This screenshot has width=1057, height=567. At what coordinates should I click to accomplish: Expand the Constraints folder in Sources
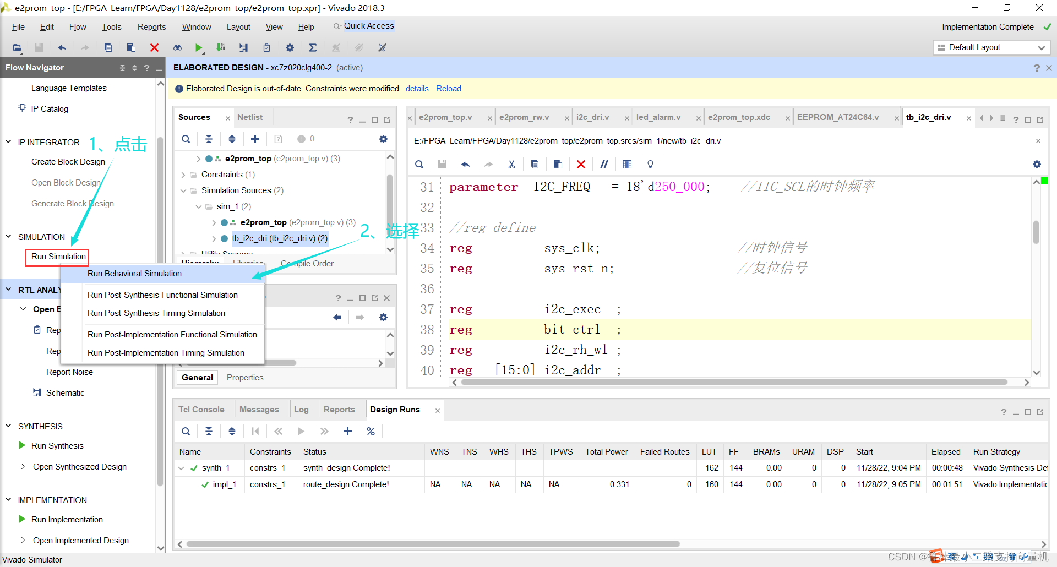point(183,175)
